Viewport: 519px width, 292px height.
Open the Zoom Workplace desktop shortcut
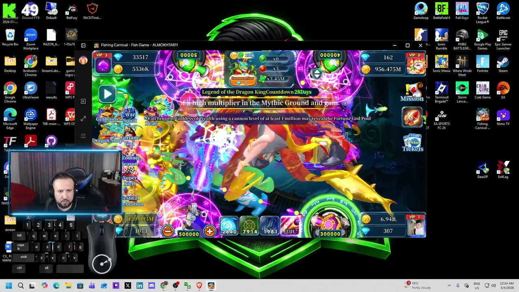30,40
